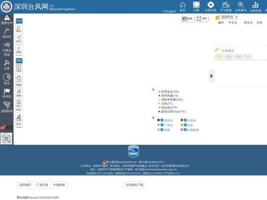Open the 预警信号 warning signal icon
267x200 pixels.
tap(7, 20)
